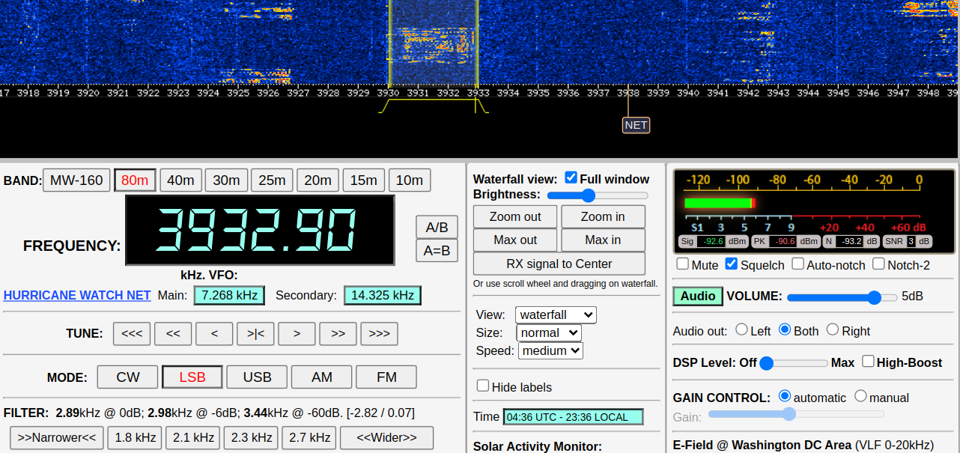
Task: Open the Size normal dropdown
Action: pos(549,332)
